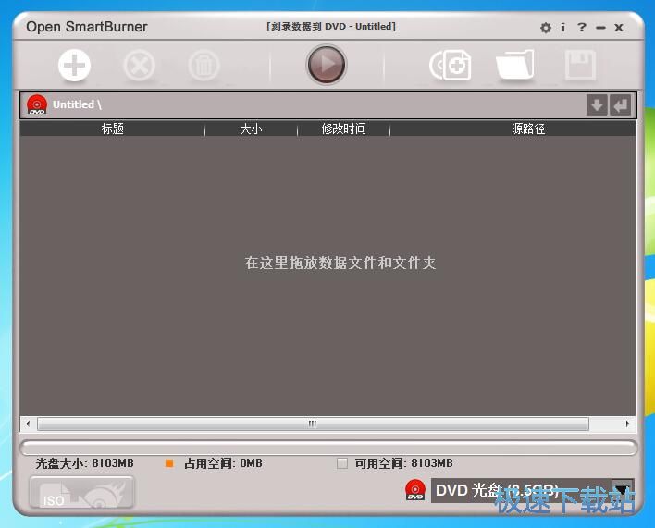The height and width of the screenshot is (528, 655).
Task: Sort by the 修改时间 column header
Action: click(344, 129)
